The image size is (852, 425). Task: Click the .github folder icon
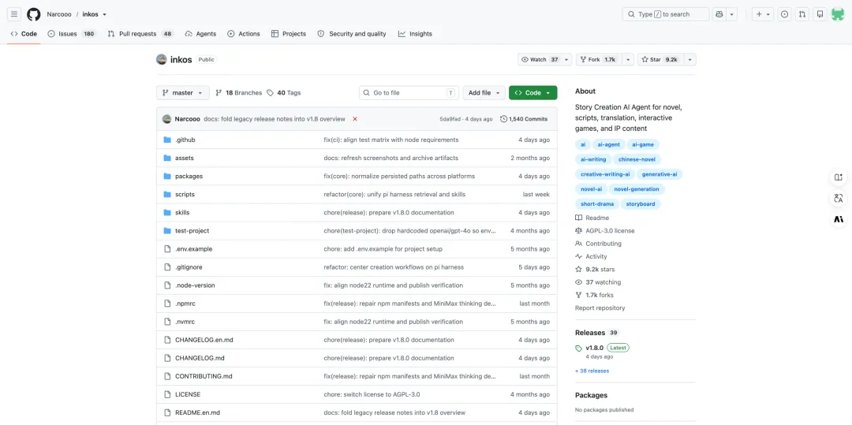point(167,140)
